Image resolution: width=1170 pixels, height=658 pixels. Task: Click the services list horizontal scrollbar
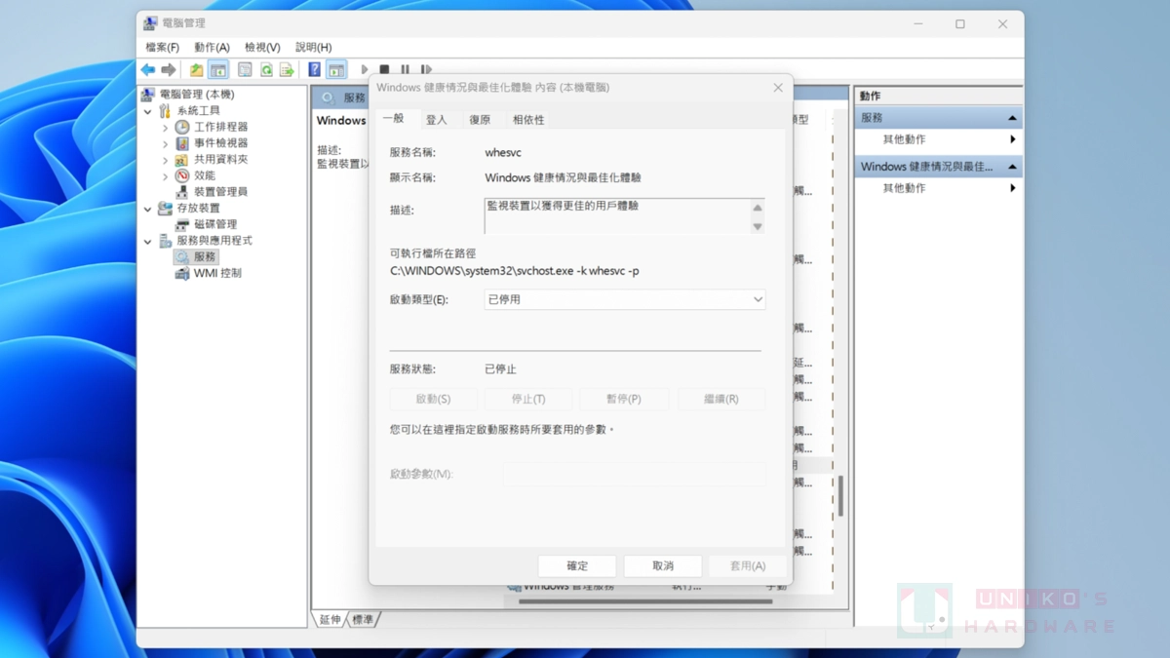pyautogui.click(x=645, y=601)
